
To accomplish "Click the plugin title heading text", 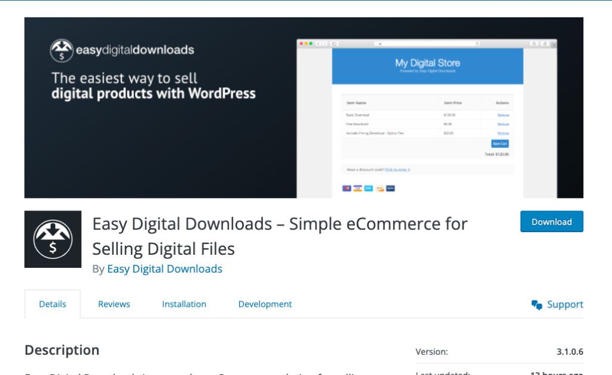I will point(280,236).
